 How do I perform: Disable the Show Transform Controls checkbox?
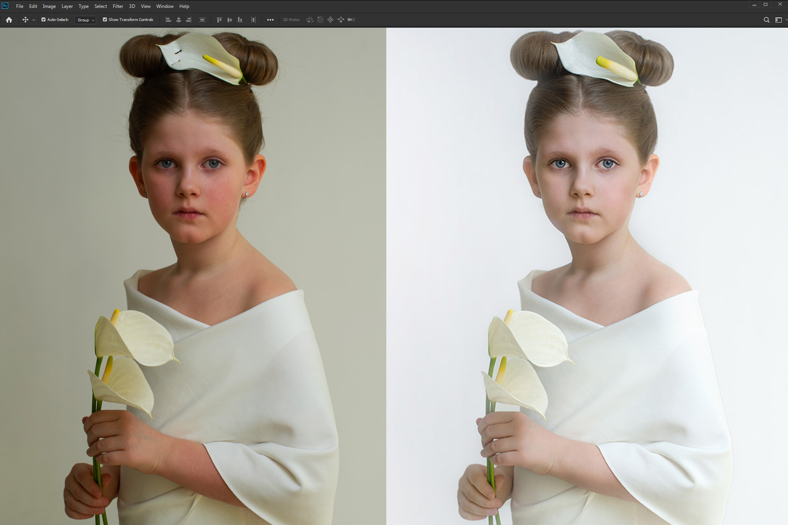click(x=105, y=20)
